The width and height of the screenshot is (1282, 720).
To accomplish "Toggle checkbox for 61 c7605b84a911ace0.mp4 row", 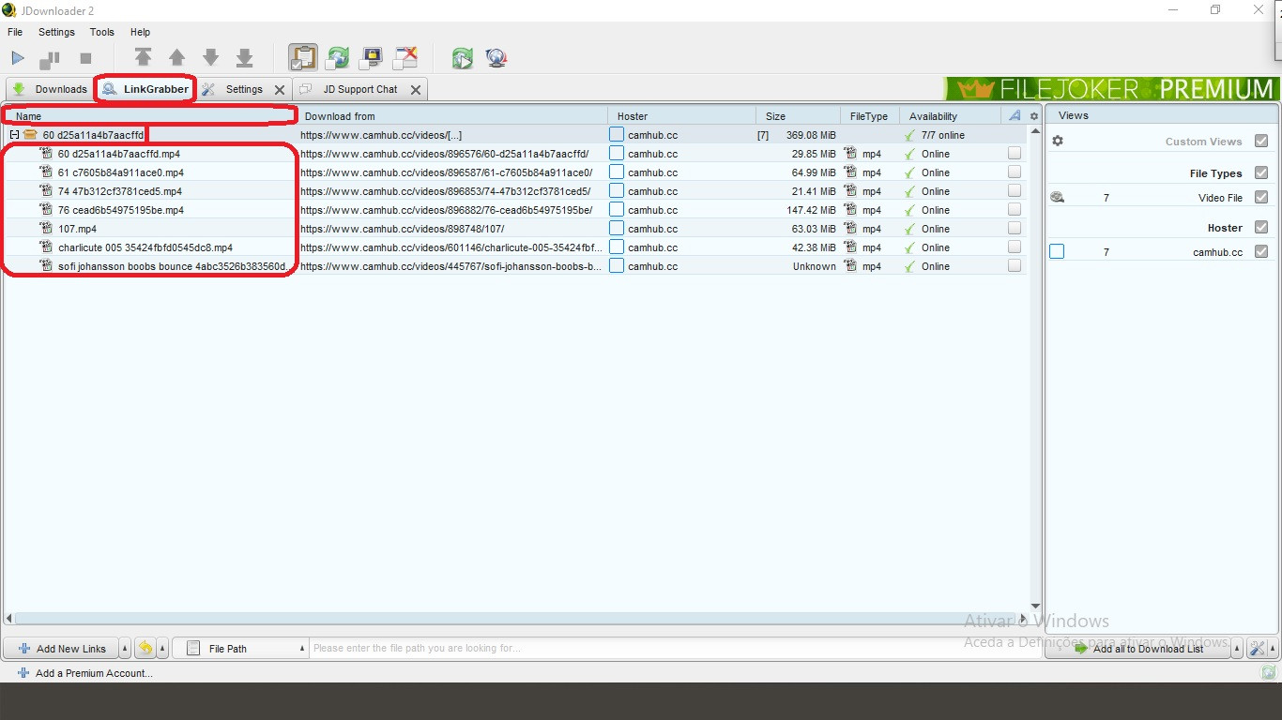I will click(x=1015, y=172).
